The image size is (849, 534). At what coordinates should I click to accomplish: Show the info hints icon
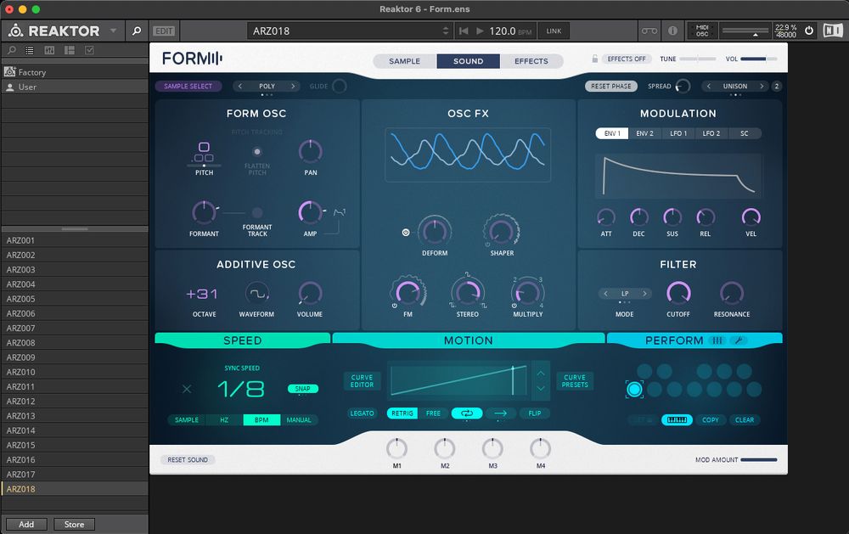click(672, 31)
